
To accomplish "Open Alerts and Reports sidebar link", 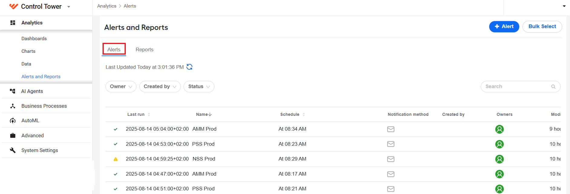I will point(41,77).
